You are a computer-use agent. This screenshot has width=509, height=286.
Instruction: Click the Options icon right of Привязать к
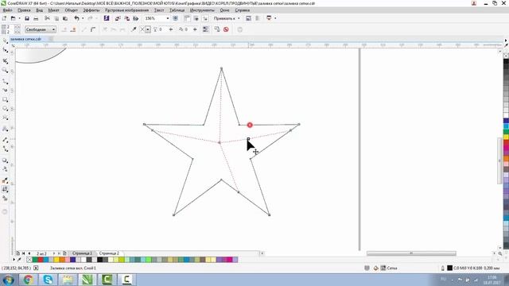coord(248,18)
